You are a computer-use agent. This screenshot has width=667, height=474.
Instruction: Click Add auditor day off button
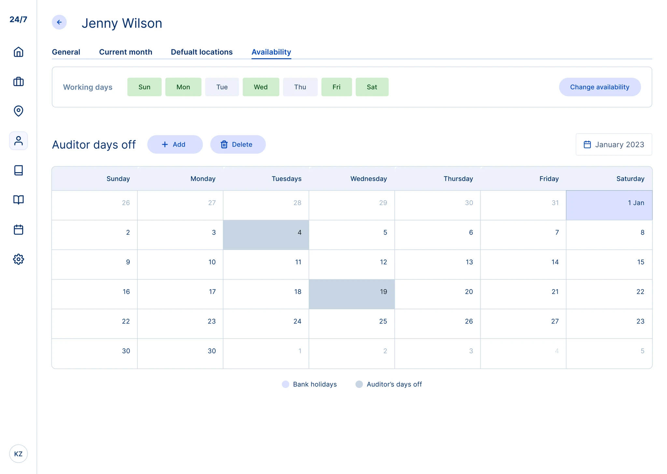175,144
